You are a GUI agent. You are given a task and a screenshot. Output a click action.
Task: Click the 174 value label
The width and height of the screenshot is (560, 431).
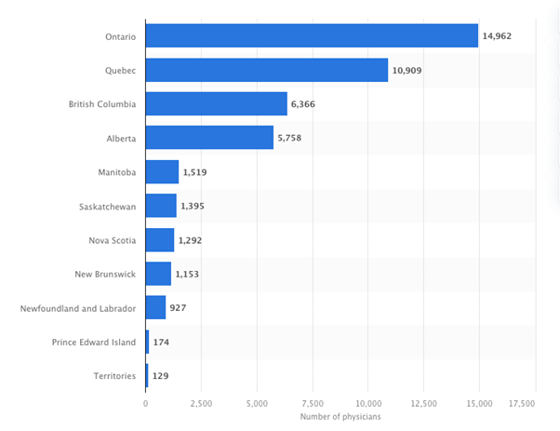[x=161, y=343]
